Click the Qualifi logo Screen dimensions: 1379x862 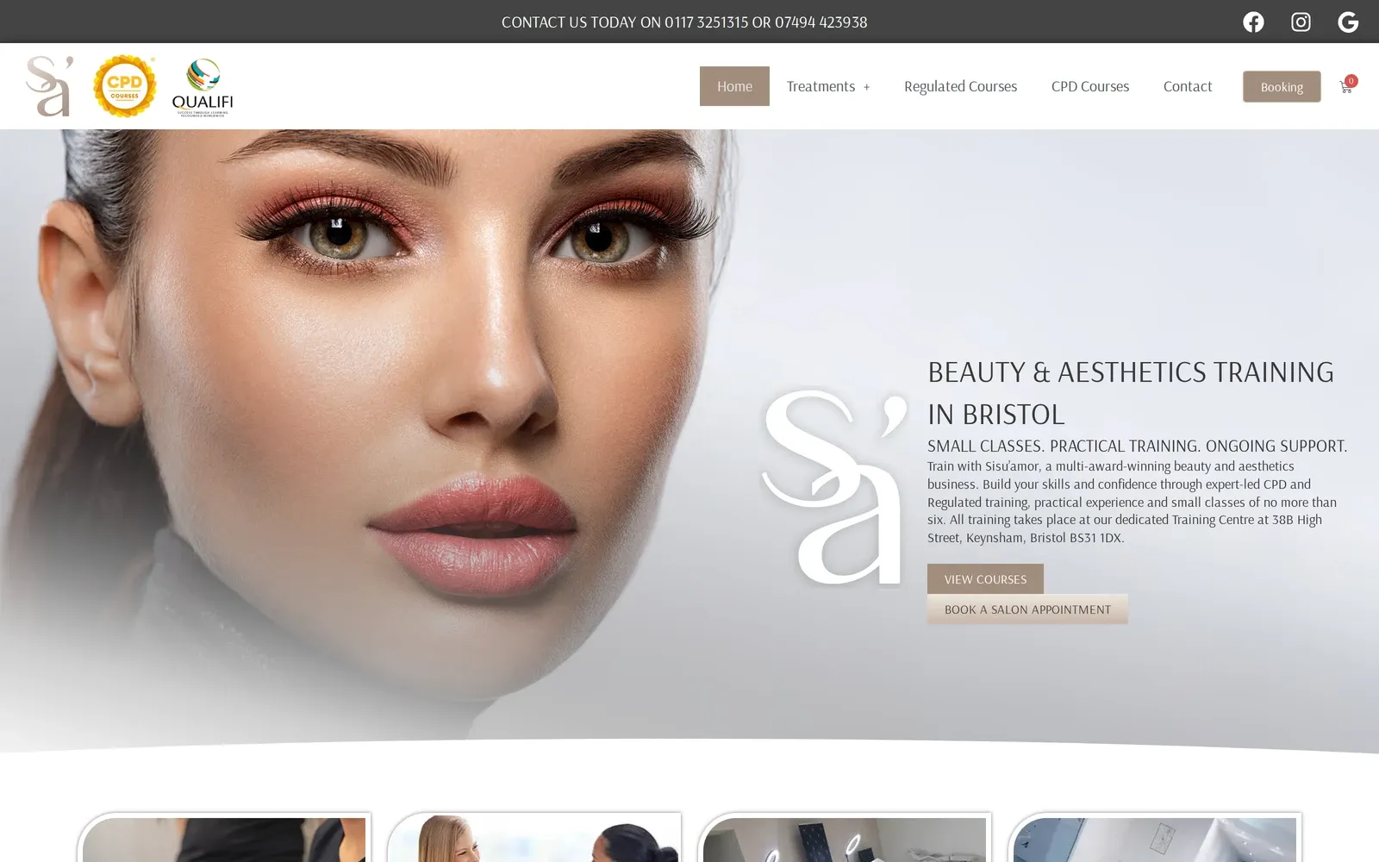[203, 87]
